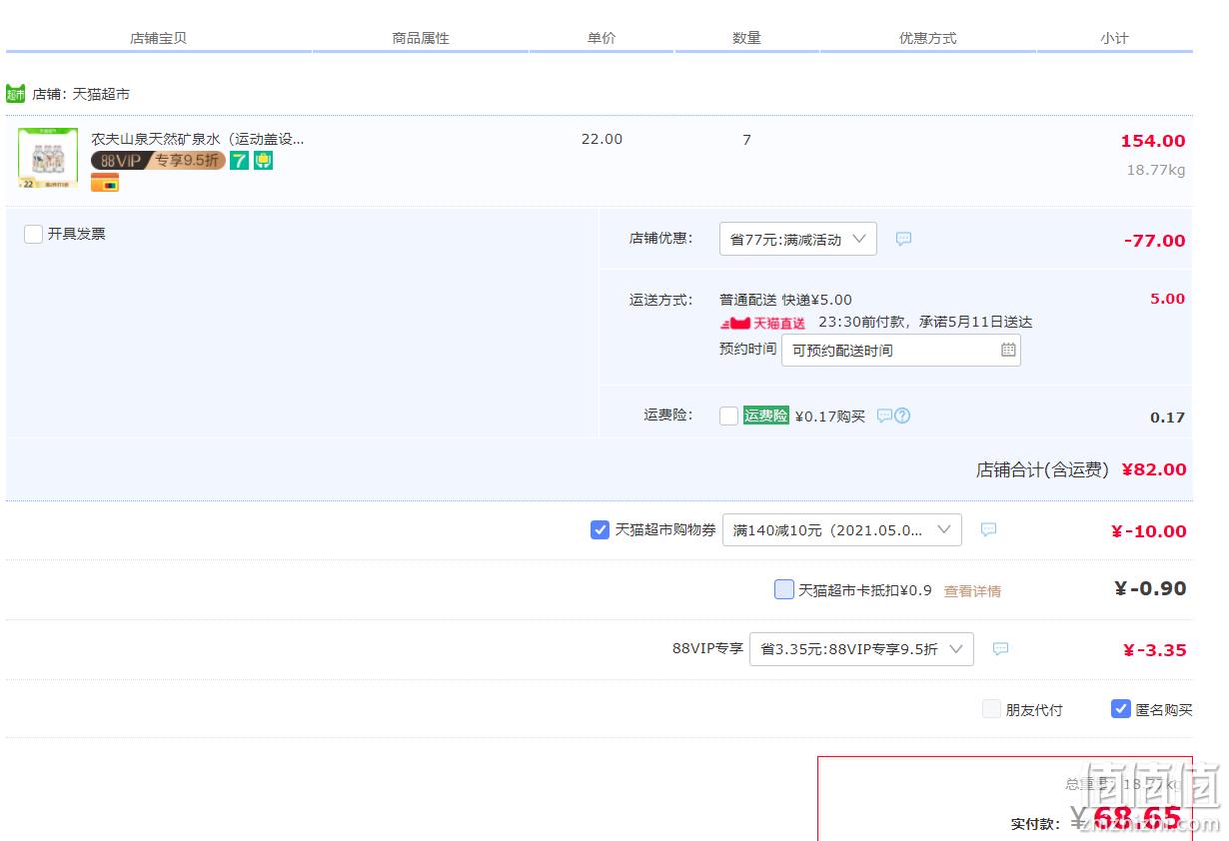Click the comment icon beside the 满140减10元 coupon
Viewport: 1229px width, 841px height.
tap(988, 529)
